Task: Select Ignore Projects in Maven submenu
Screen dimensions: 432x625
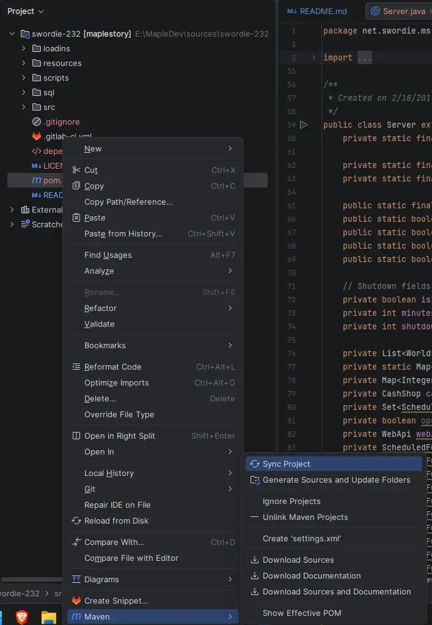Action: [334, 502]
